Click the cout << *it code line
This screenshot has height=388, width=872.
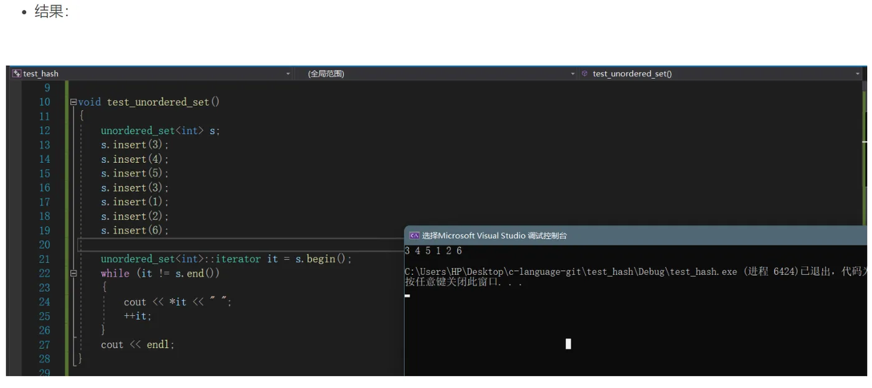pyautogui.click(x=178, y=302)
